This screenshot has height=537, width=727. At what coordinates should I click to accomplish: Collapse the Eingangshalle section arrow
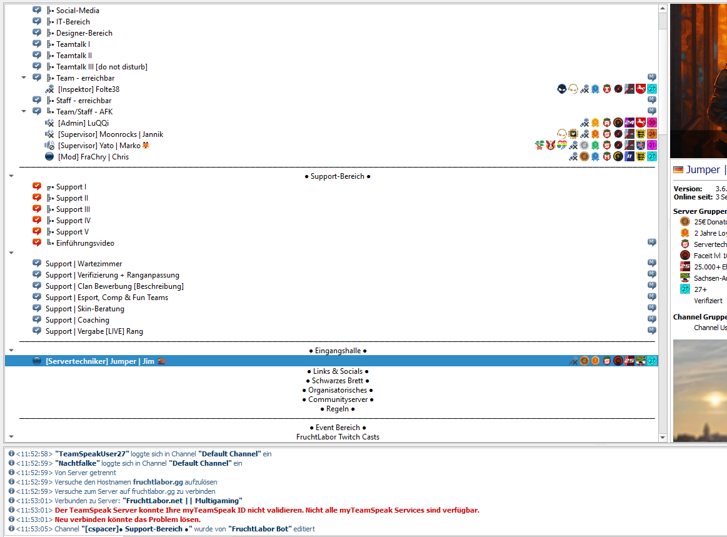coord(11,351)
